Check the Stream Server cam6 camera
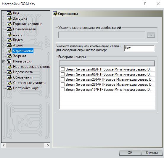This screenshot has width=164, height=158. pyautogui.click(x=62, y=74)
